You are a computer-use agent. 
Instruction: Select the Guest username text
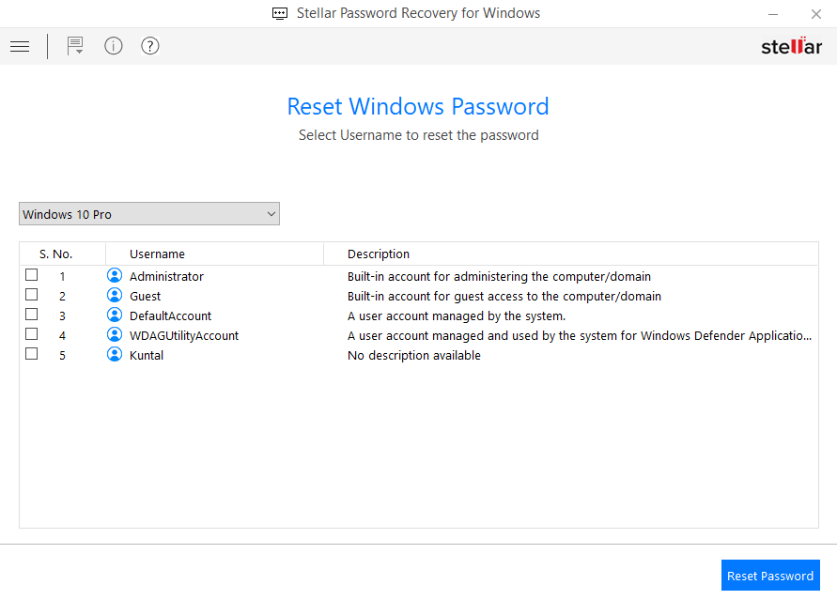click(146, 297)
